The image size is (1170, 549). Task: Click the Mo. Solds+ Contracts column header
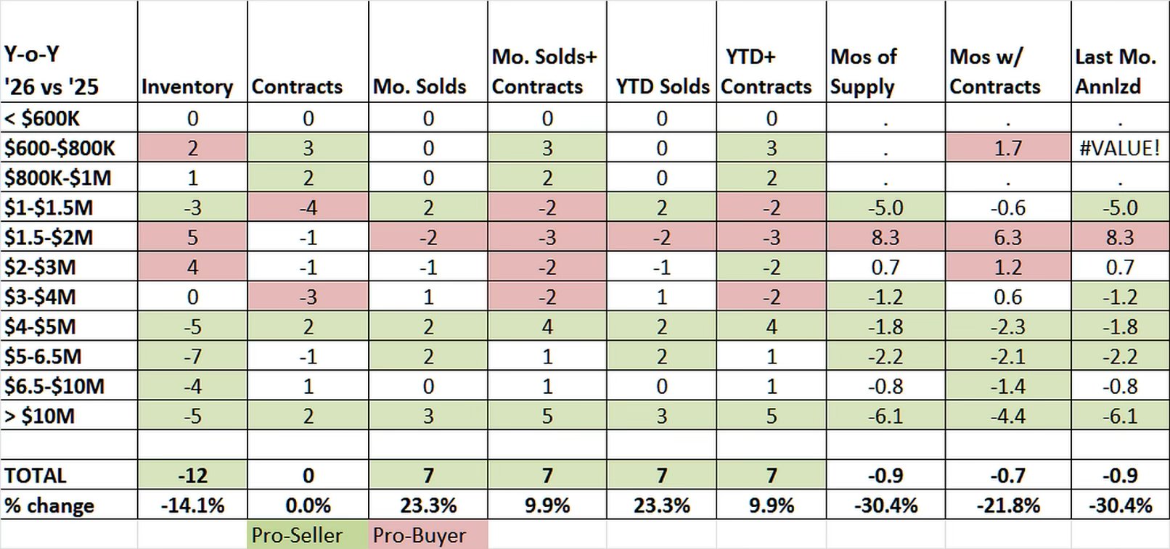pos(544,71)
